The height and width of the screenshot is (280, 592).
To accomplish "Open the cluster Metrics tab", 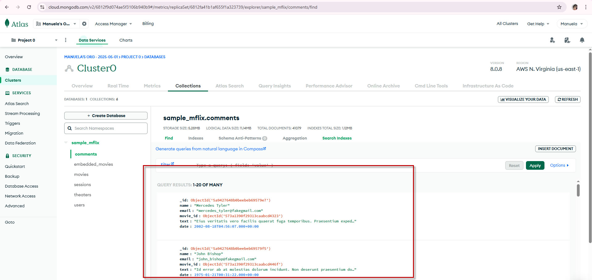I will (152, 86).
